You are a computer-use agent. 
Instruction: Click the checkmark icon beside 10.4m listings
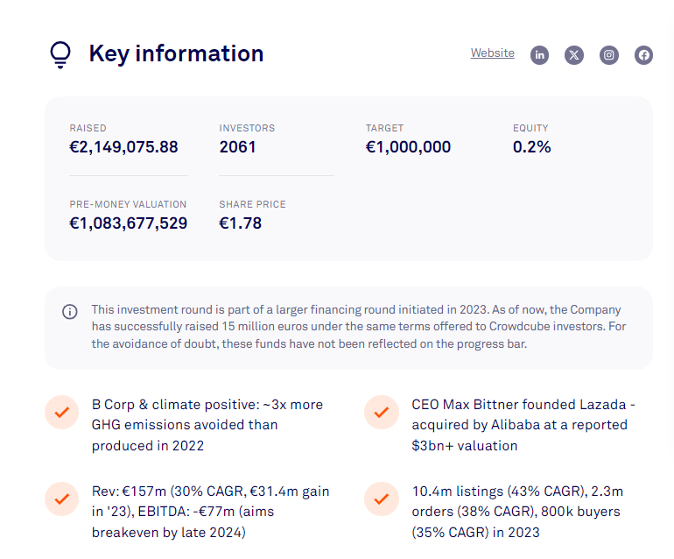click(x=381, y=499)
